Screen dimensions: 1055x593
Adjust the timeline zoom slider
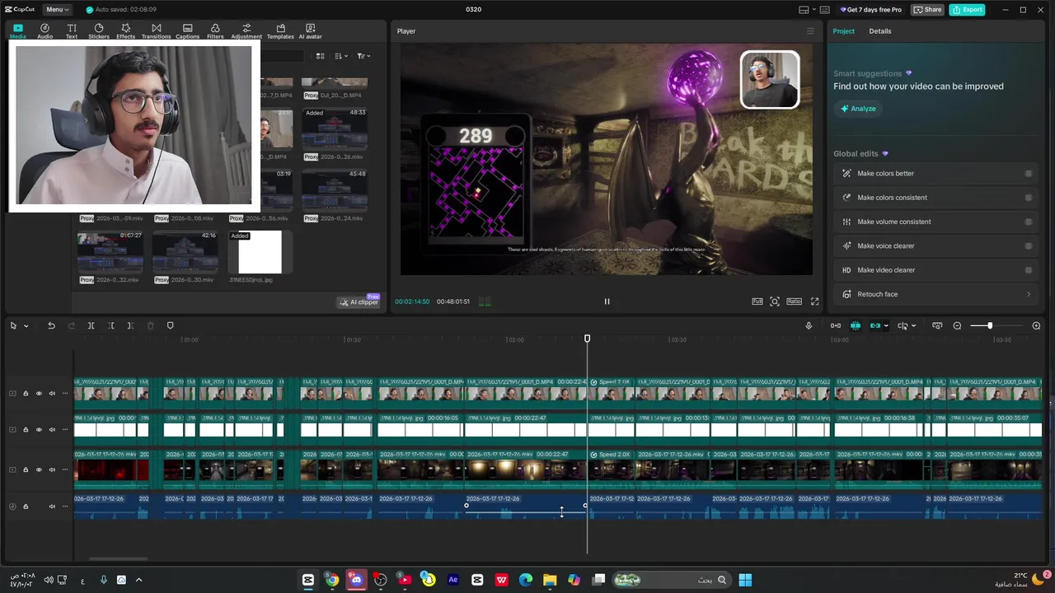pyautogui.click(x=990, y=326)
